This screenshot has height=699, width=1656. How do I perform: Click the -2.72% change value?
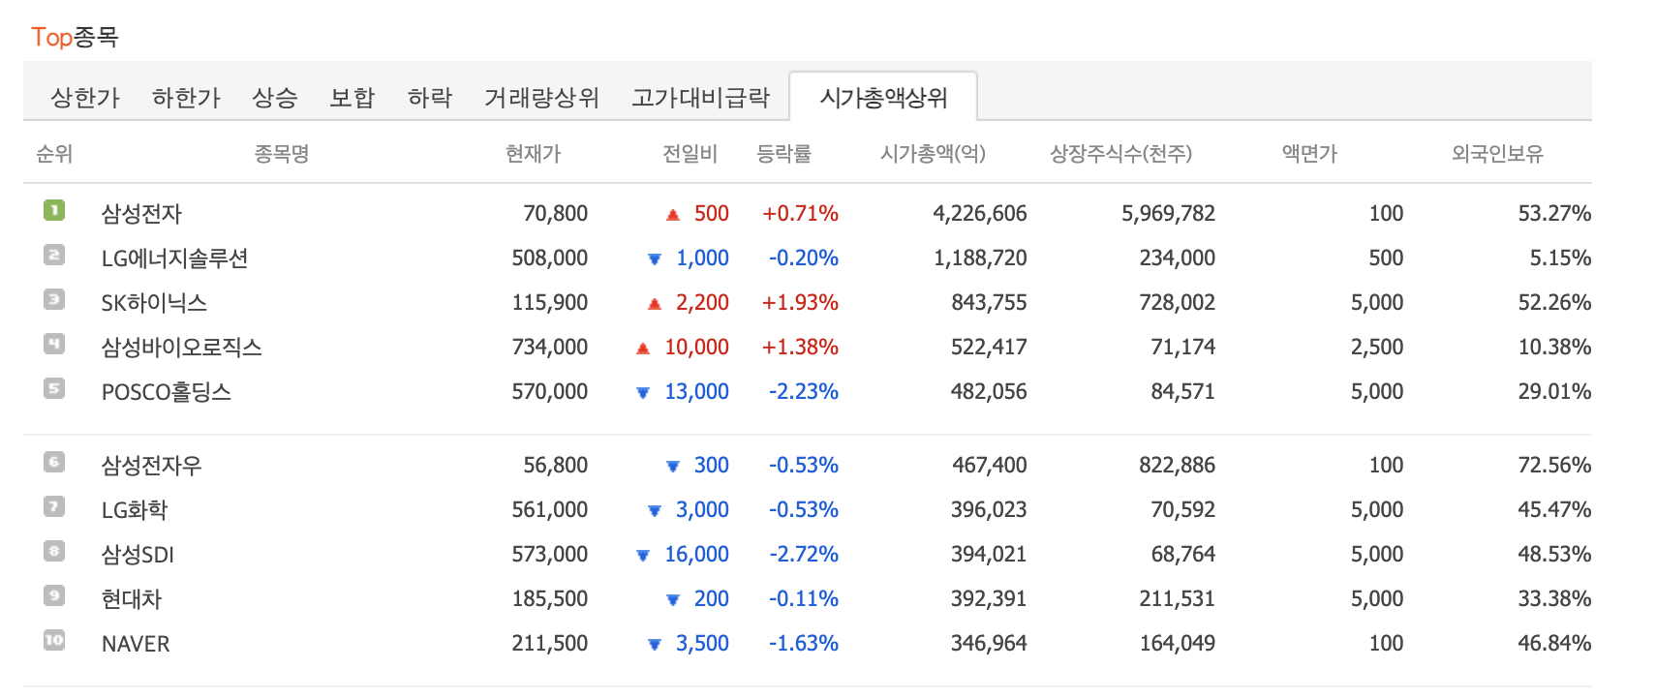pos(804,555)
